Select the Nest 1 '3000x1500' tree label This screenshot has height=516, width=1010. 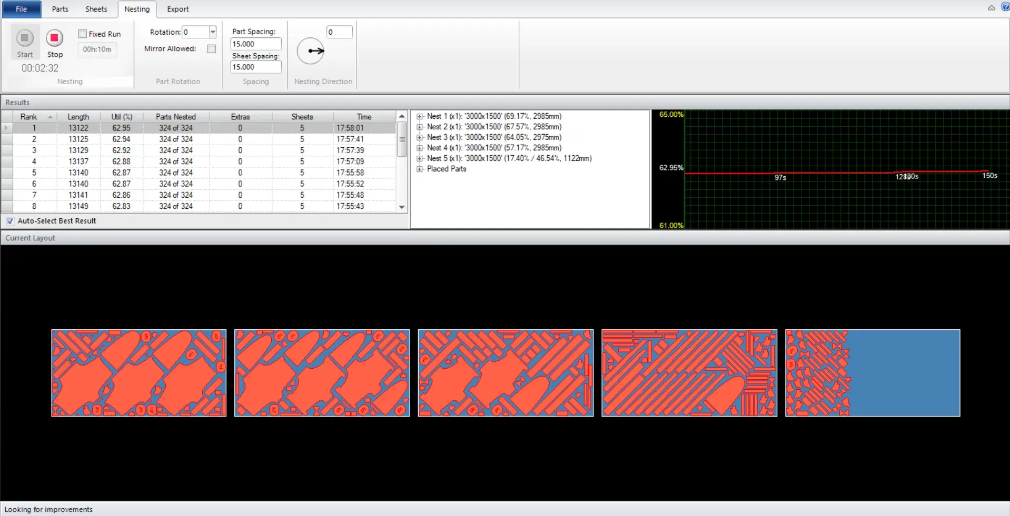(494, 116)
